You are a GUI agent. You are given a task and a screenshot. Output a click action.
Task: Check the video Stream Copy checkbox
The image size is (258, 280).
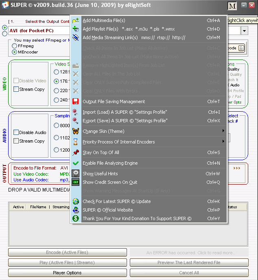16,89
